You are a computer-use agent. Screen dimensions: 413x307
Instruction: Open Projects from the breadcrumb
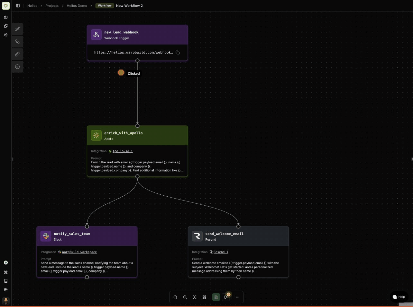(52, 5)
